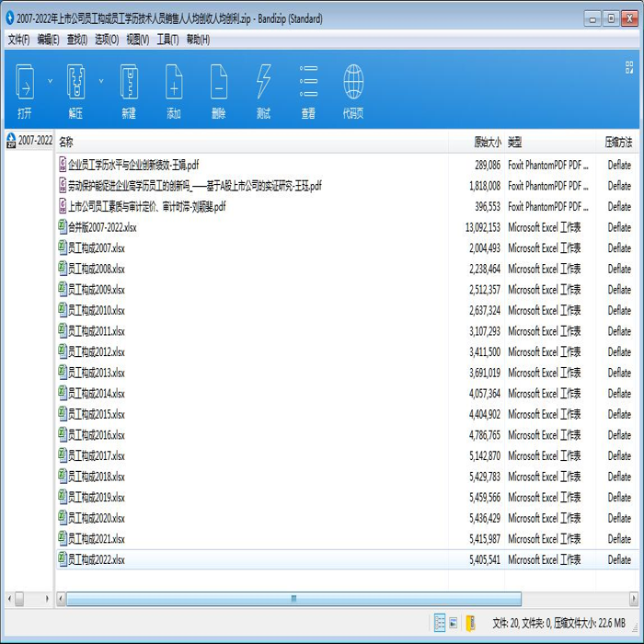Screen dimensions: 644x644
Task: Click the 添加 (Add) toolbar icon
Action: coord(174,91)
